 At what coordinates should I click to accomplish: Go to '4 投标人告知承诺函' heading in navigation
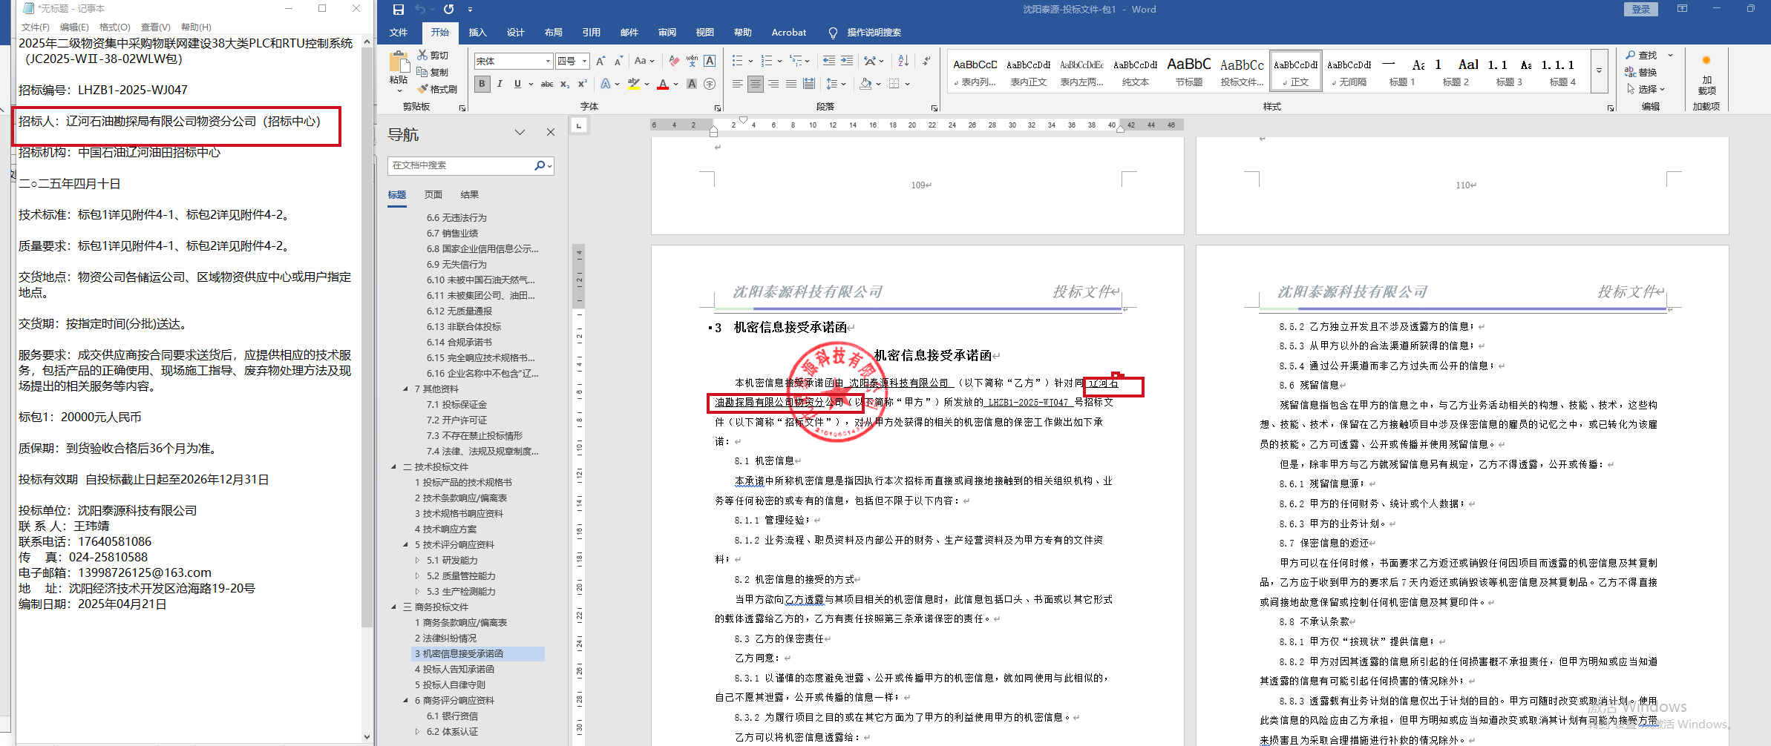[x=458, y=669]
